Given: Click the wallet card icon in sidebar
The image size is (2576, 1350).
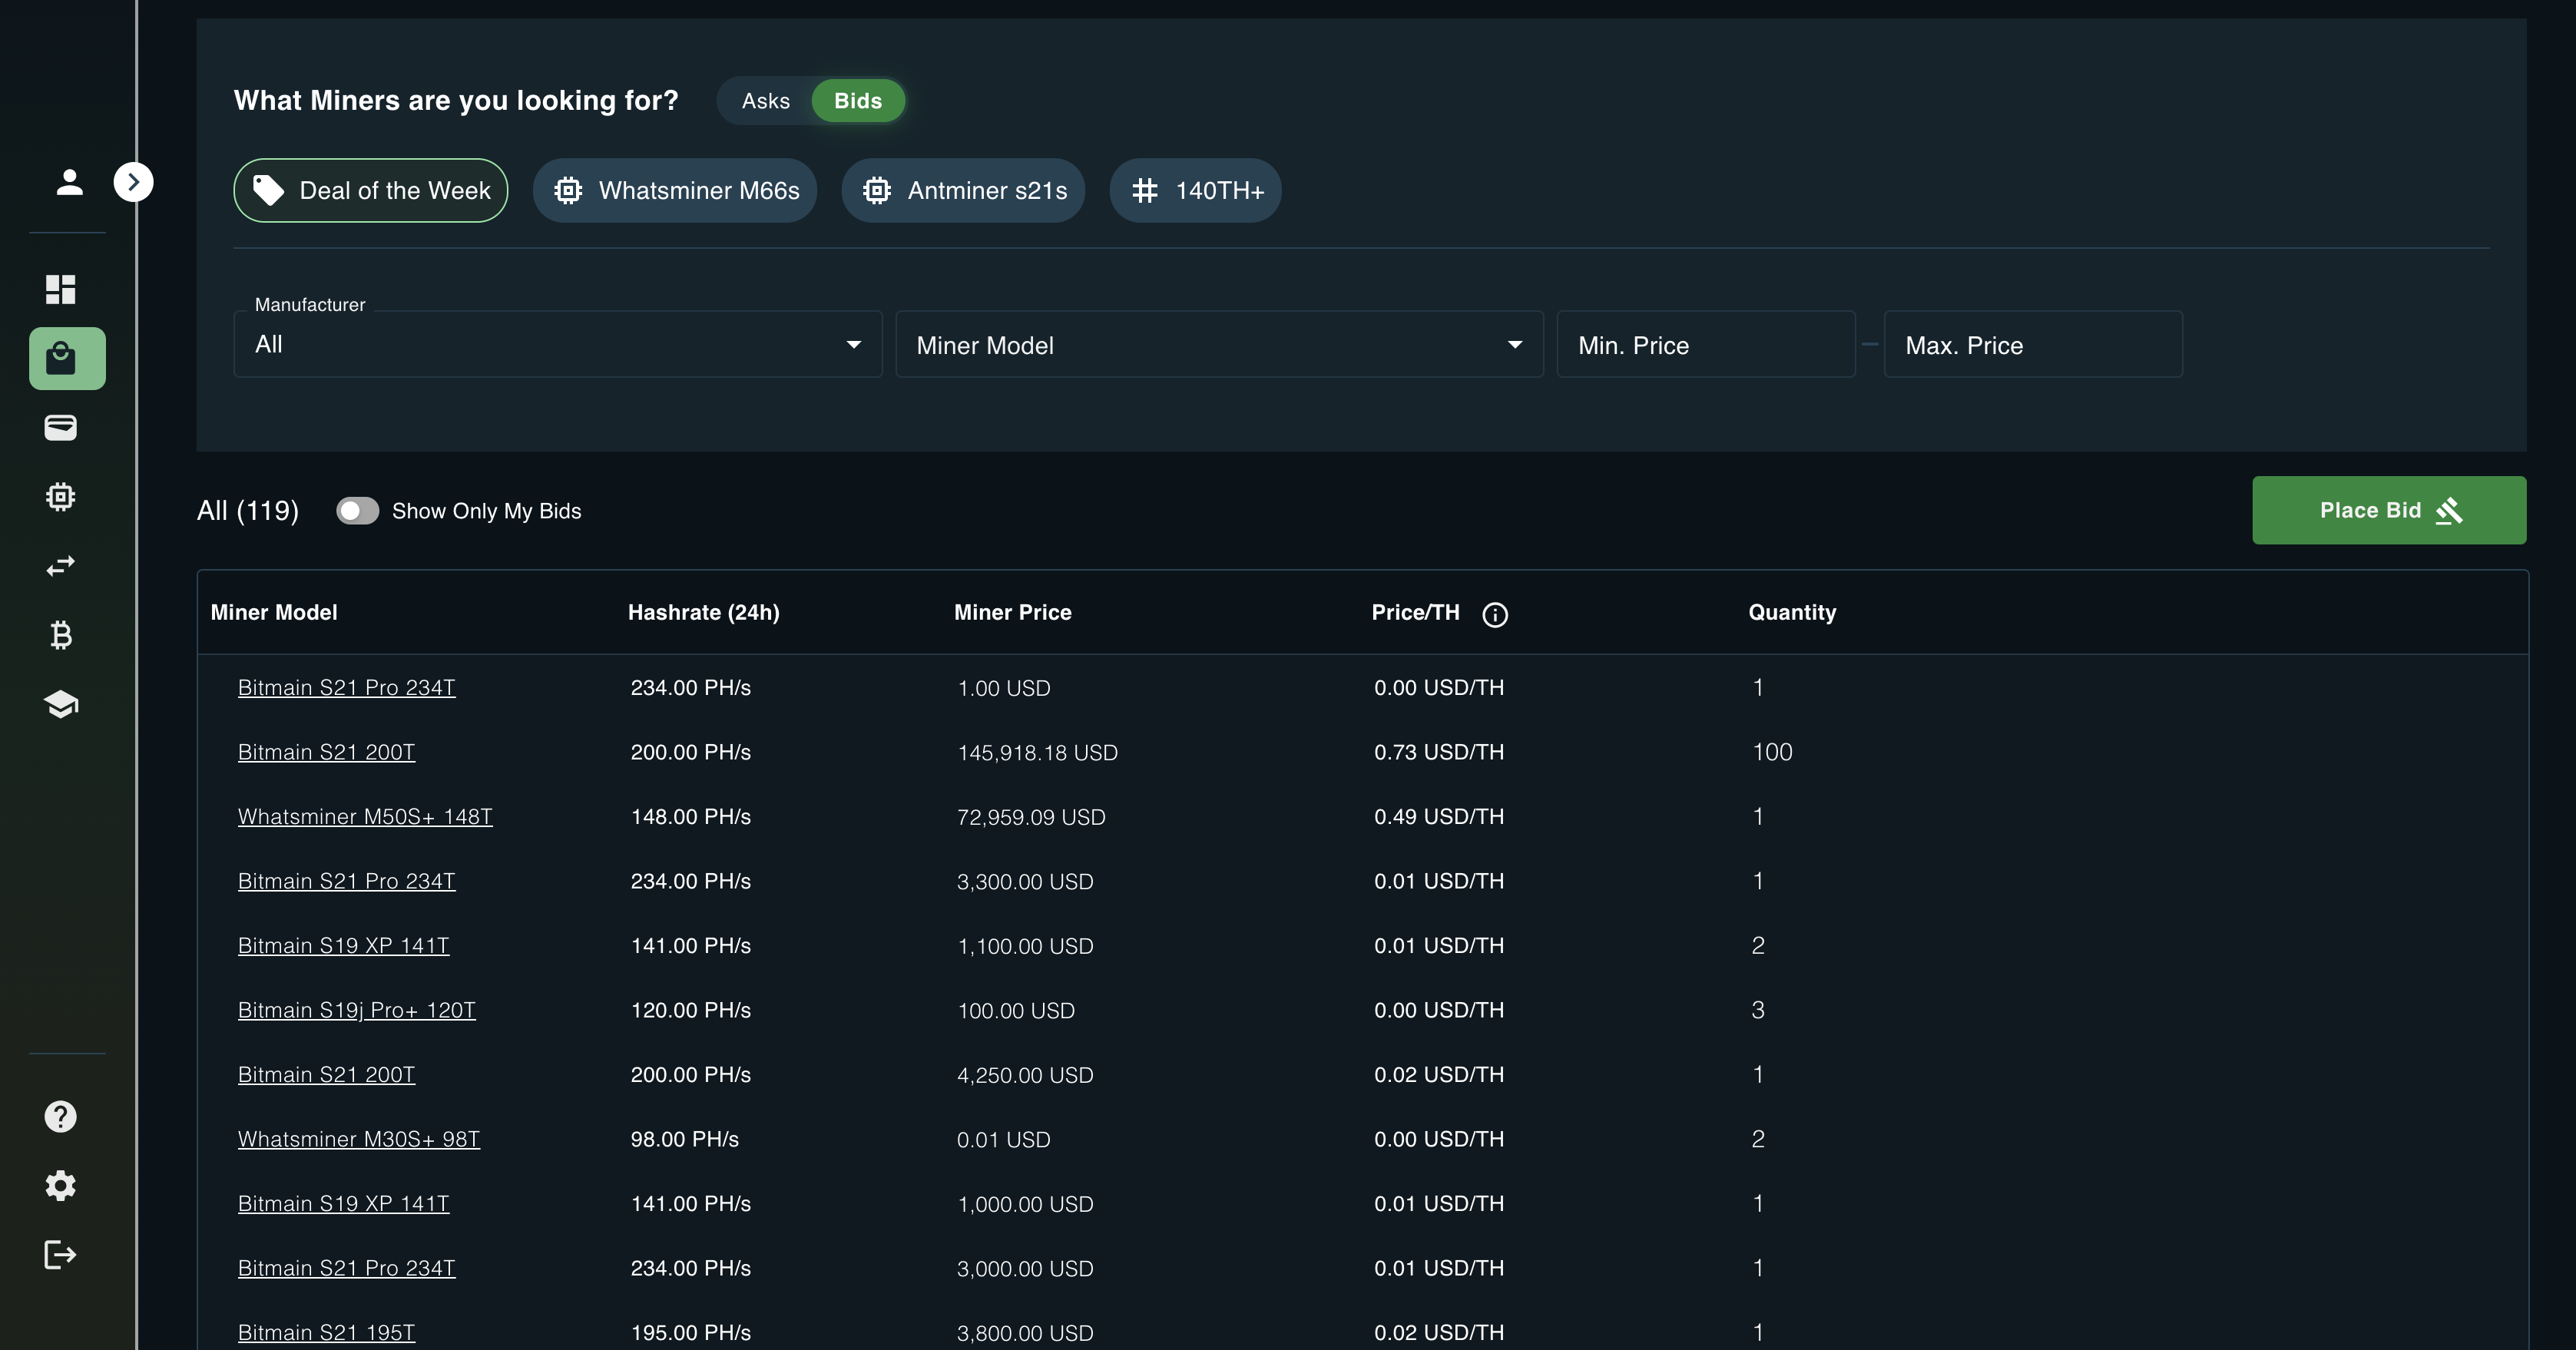Looking at the screenshot, I should pos(61,428).
